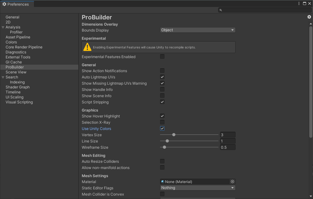Click the Wireframe Size slider handle

tap(164, 147)
